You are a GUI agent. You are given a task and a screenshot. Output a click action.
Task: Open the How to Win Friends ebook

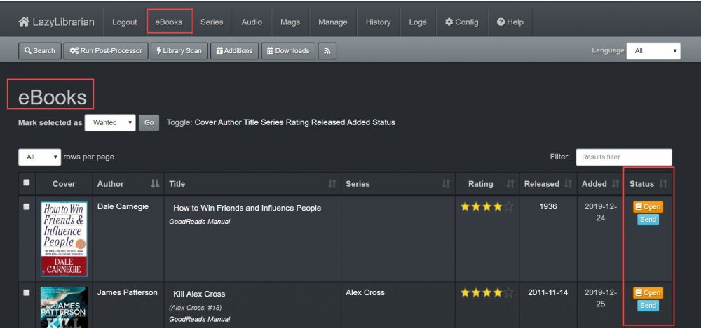click(x=648, y=207)
